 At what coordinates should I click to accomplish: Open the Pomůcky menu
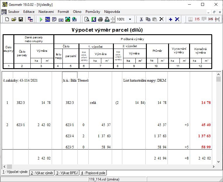pos(93,12)
